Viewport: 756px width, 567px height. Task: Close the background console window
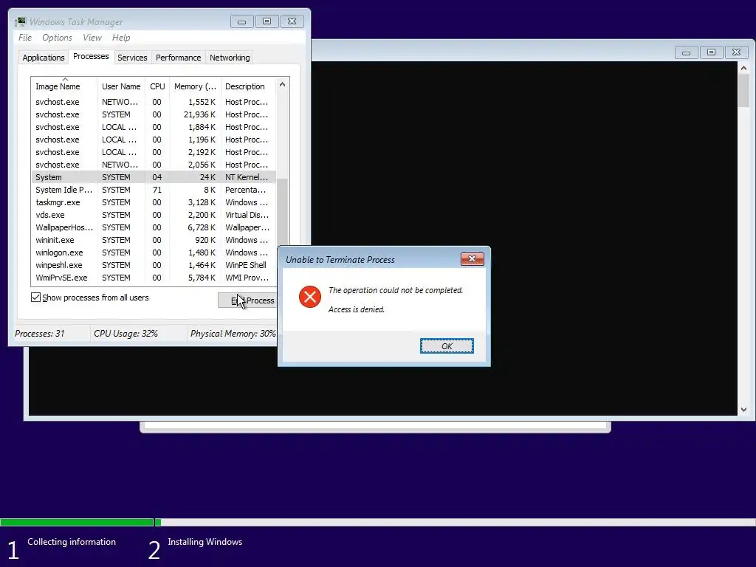pos(736,52)
